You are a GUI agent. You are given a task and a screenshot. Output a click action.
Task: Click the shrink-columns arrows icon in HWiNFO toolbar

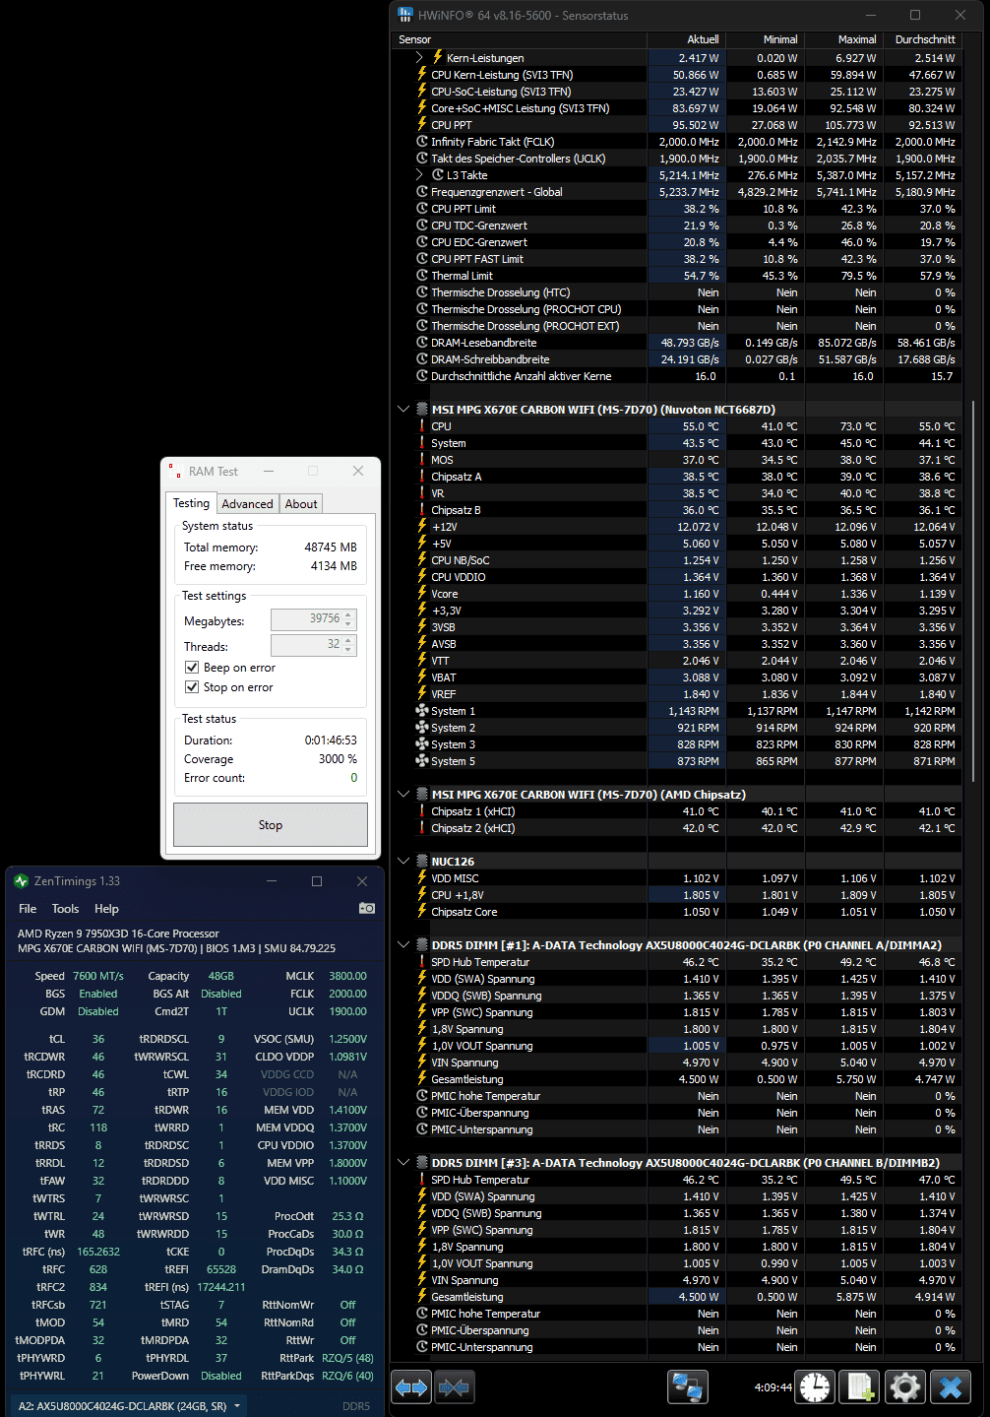[x=455, y=1387]
